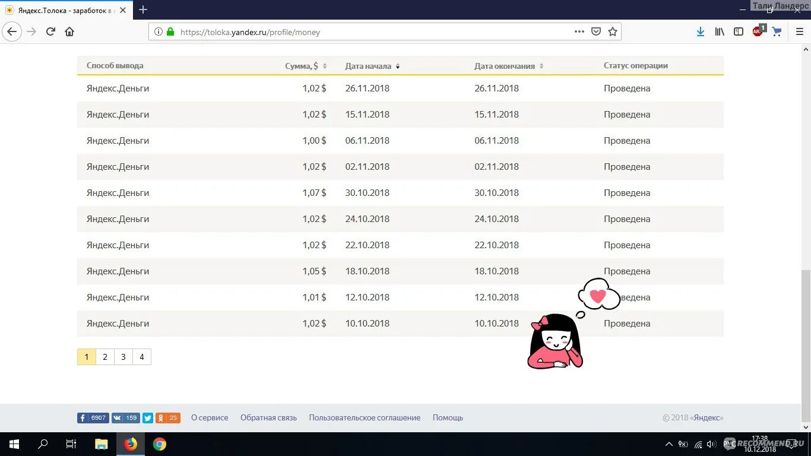811x456 pixels.
Task: Open Windows Start menu
Action: click(14, 444)
